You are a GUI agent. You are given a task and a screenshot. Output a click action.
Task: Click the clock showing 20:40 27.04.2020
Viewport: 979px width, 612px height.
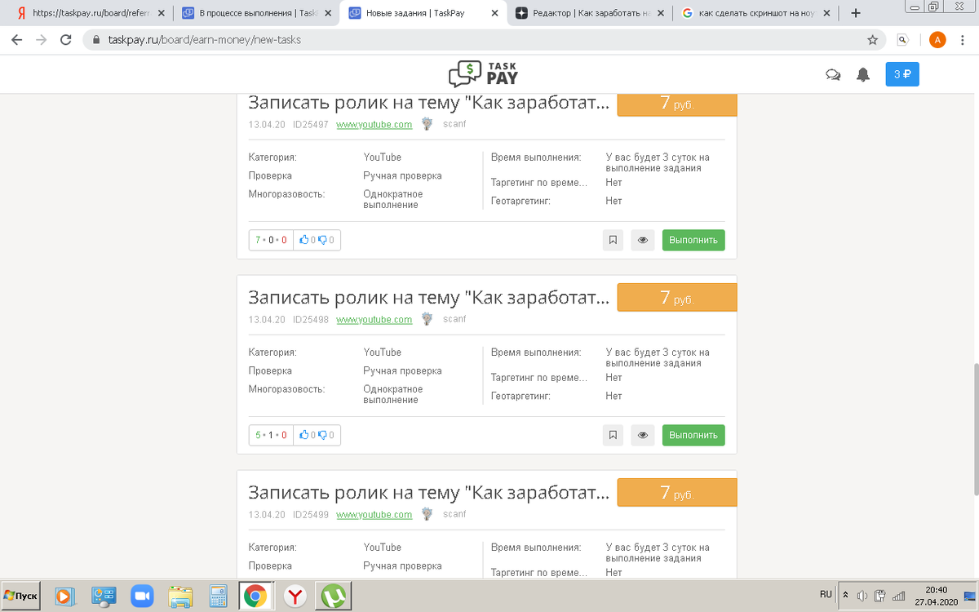936,596
